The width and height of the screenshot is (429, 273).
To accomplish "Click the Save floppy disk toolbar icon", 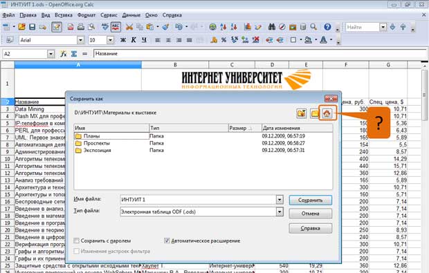I will (x=33, y=27).
